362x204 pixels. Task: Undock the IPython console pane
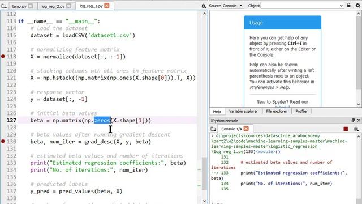[353, 120]
